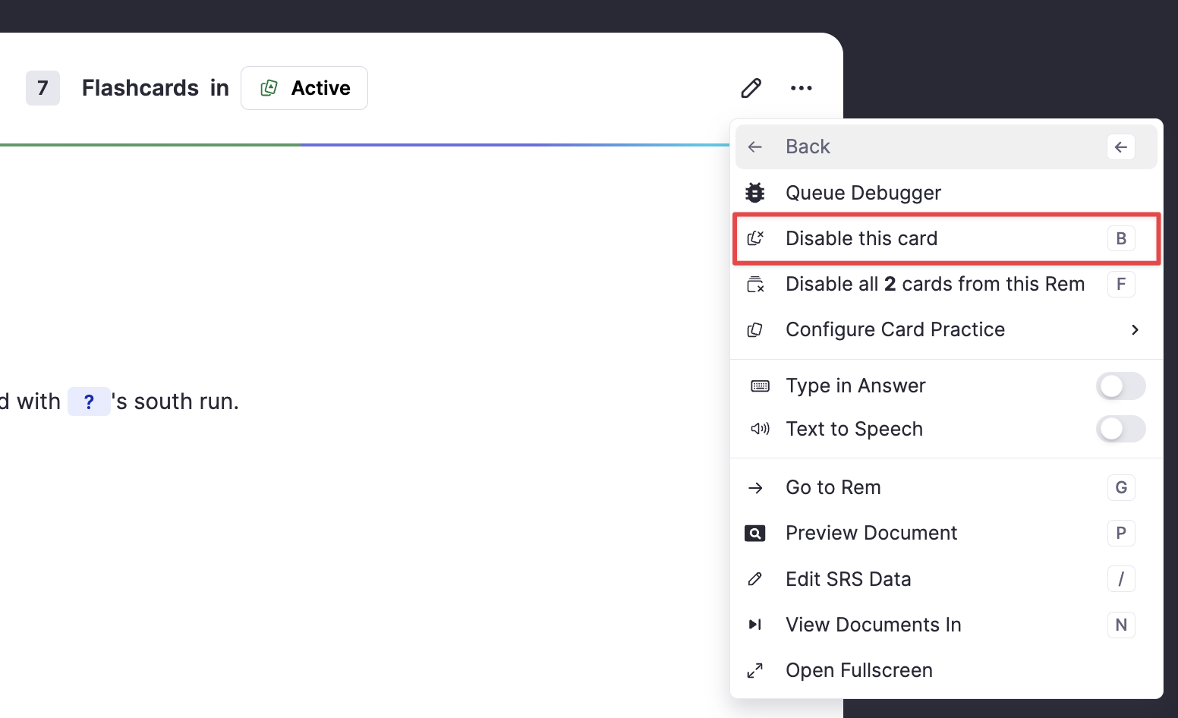
Task: Click the Preview Document magnifier icon
Action: [x=754, y=534]
